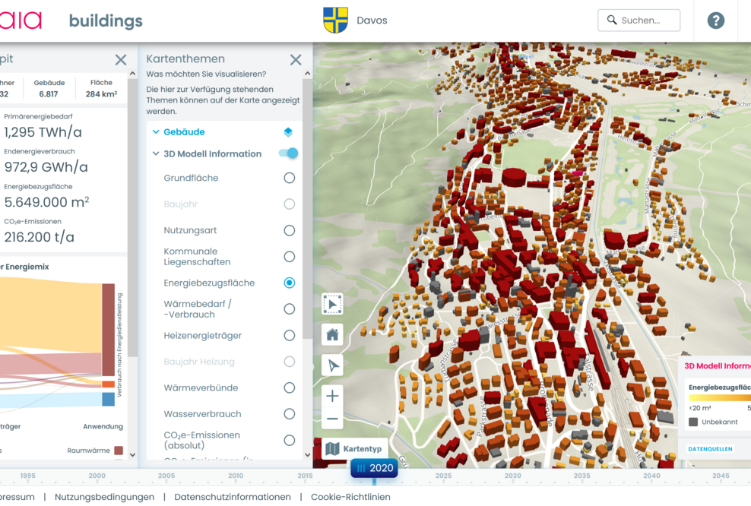
Task: Select the Heizenergieträger radio option
Action: (x=289, y=336)
